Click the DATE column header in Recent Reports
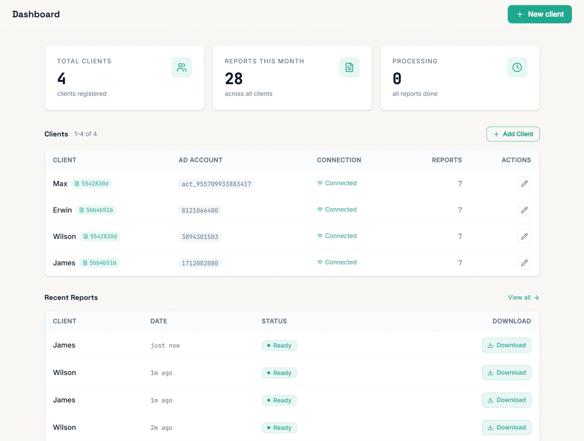This screenshot has width=584, height=441. [x=159, y=321]
